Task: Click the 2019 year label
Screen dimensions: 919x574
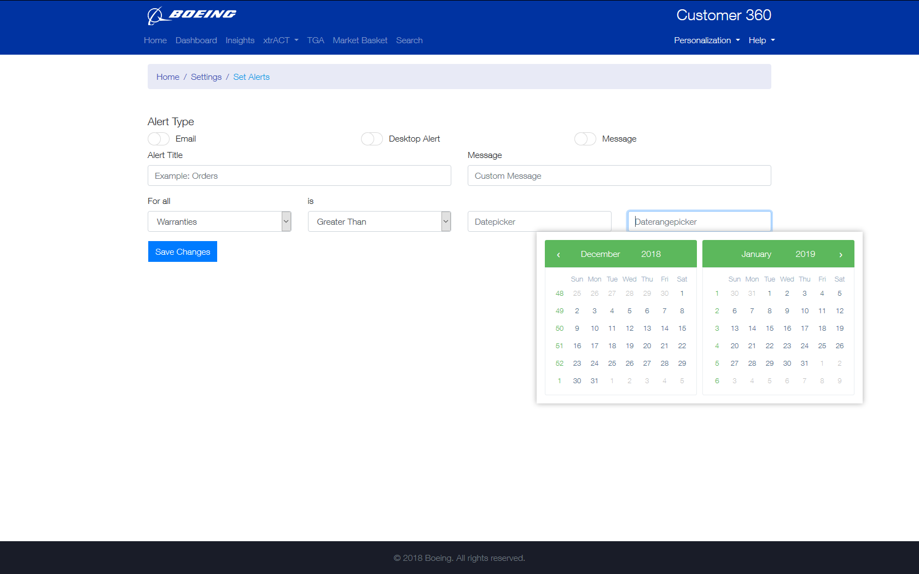Action: click(x=805, y=254)
